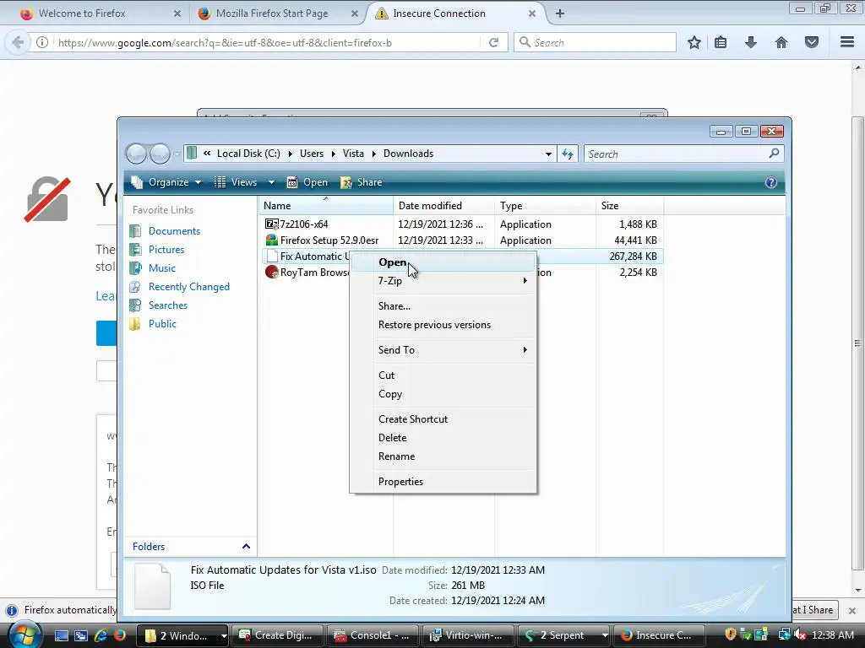Open the Pocket icon in Firefox toolbar
865x648 pixels.
[x=812, y=42]
